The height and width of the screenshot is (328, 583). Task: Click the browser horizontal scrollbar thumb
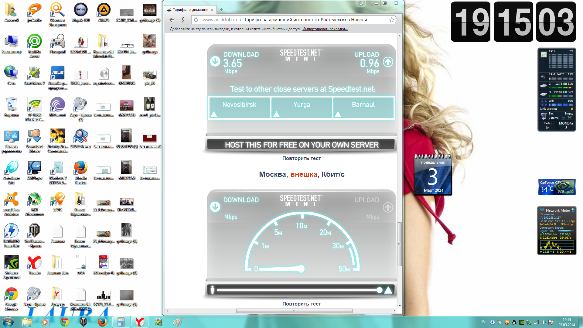pyautogui.click(x=294, y=311)
